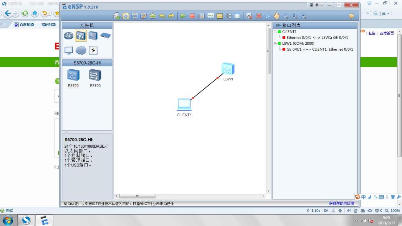Zoom in with the plus magnifier
The image size is (402, 226).
click(x=285, y=16)
